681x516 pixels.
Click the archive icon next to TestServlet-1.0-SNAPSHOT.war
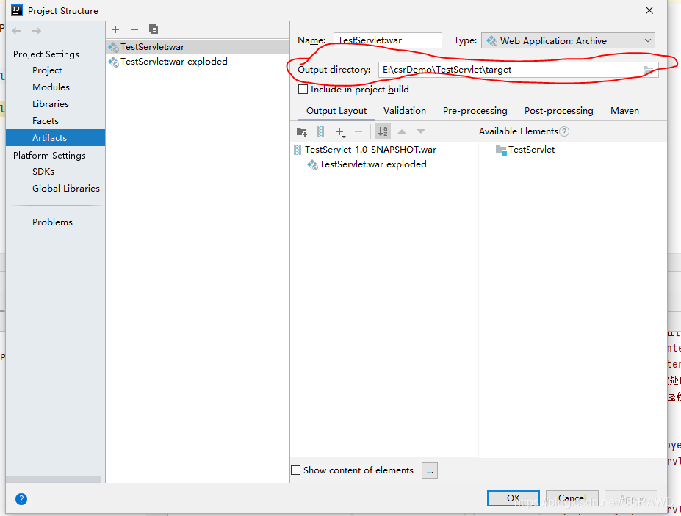[298, 150]
